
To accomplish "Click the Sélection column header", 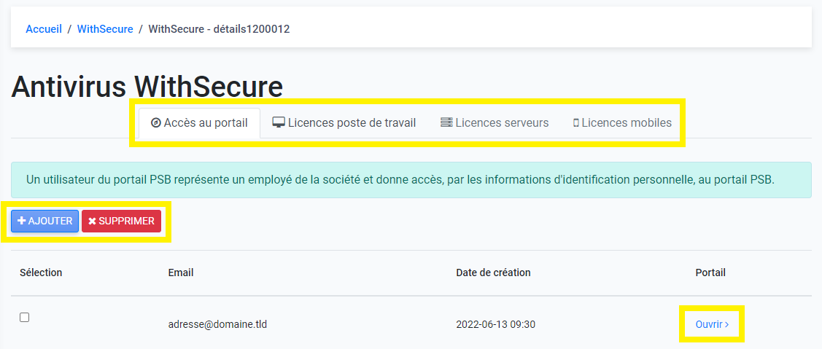I will click(41, 272).
